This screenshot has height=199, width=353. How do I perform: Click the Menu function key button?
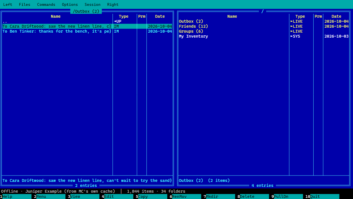click(x=50, y=197)
